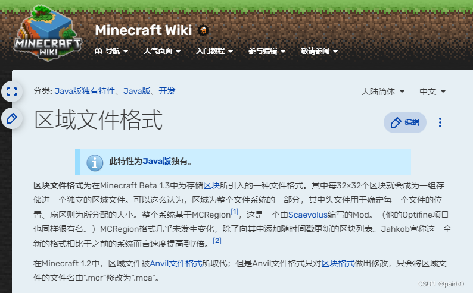Open footnote reference [2]
The height and width of the screenshot is (293, 473).
tap(217, 241)
